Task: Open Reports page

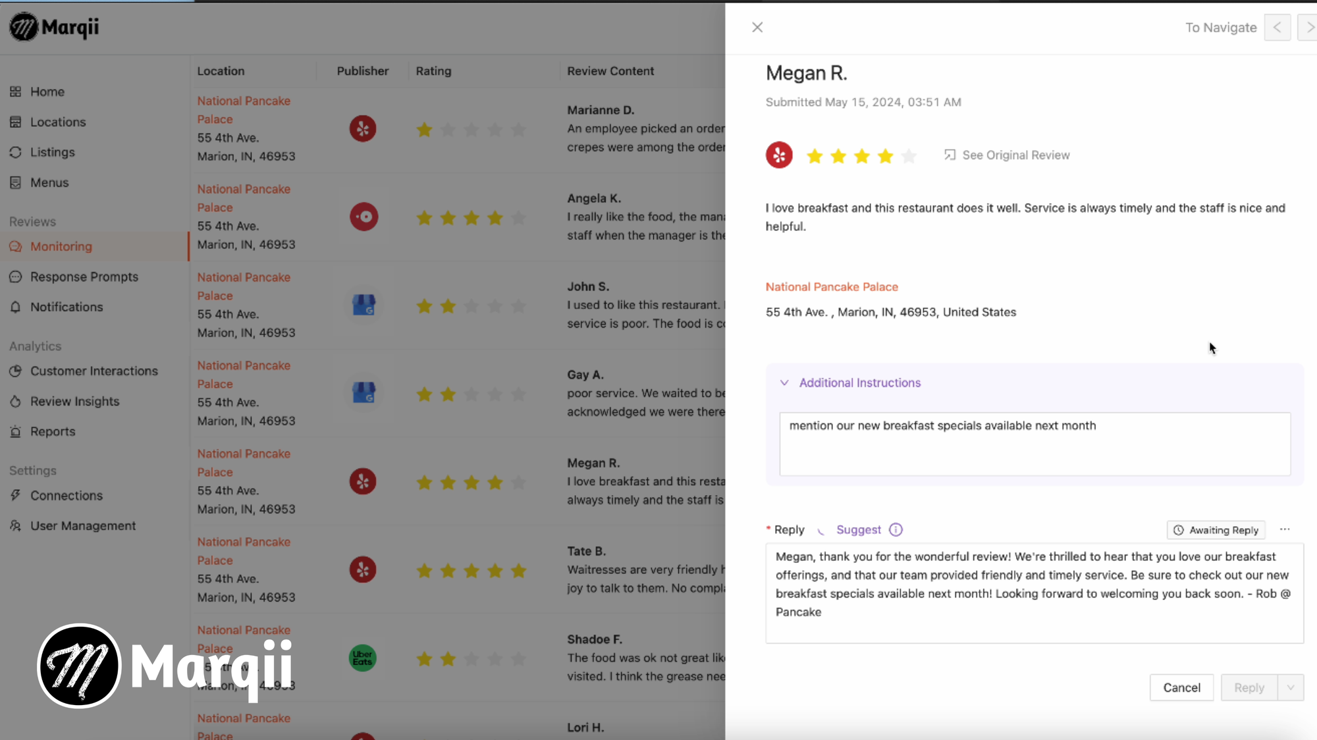Action: (x=53, y=432)
